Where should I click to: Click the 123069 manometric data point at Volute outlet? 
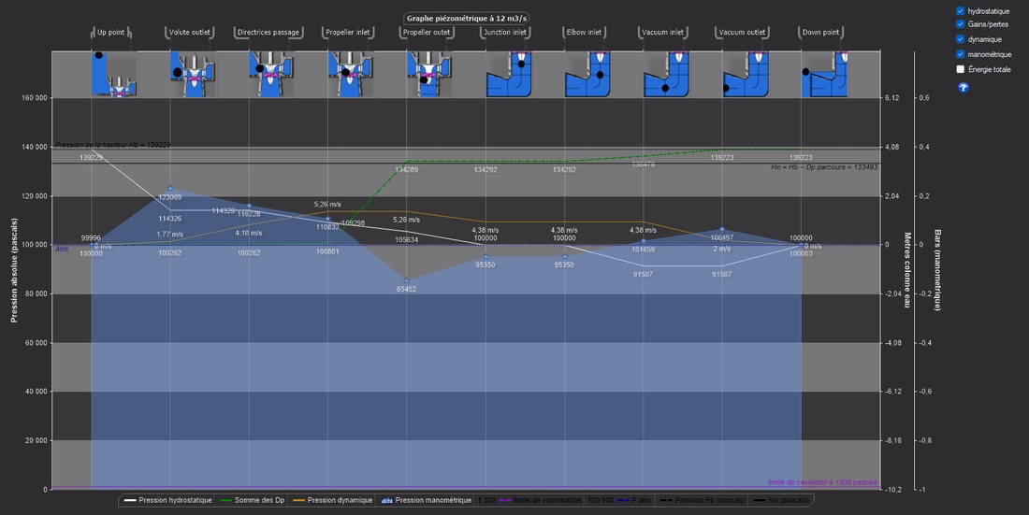coord(170,189)
